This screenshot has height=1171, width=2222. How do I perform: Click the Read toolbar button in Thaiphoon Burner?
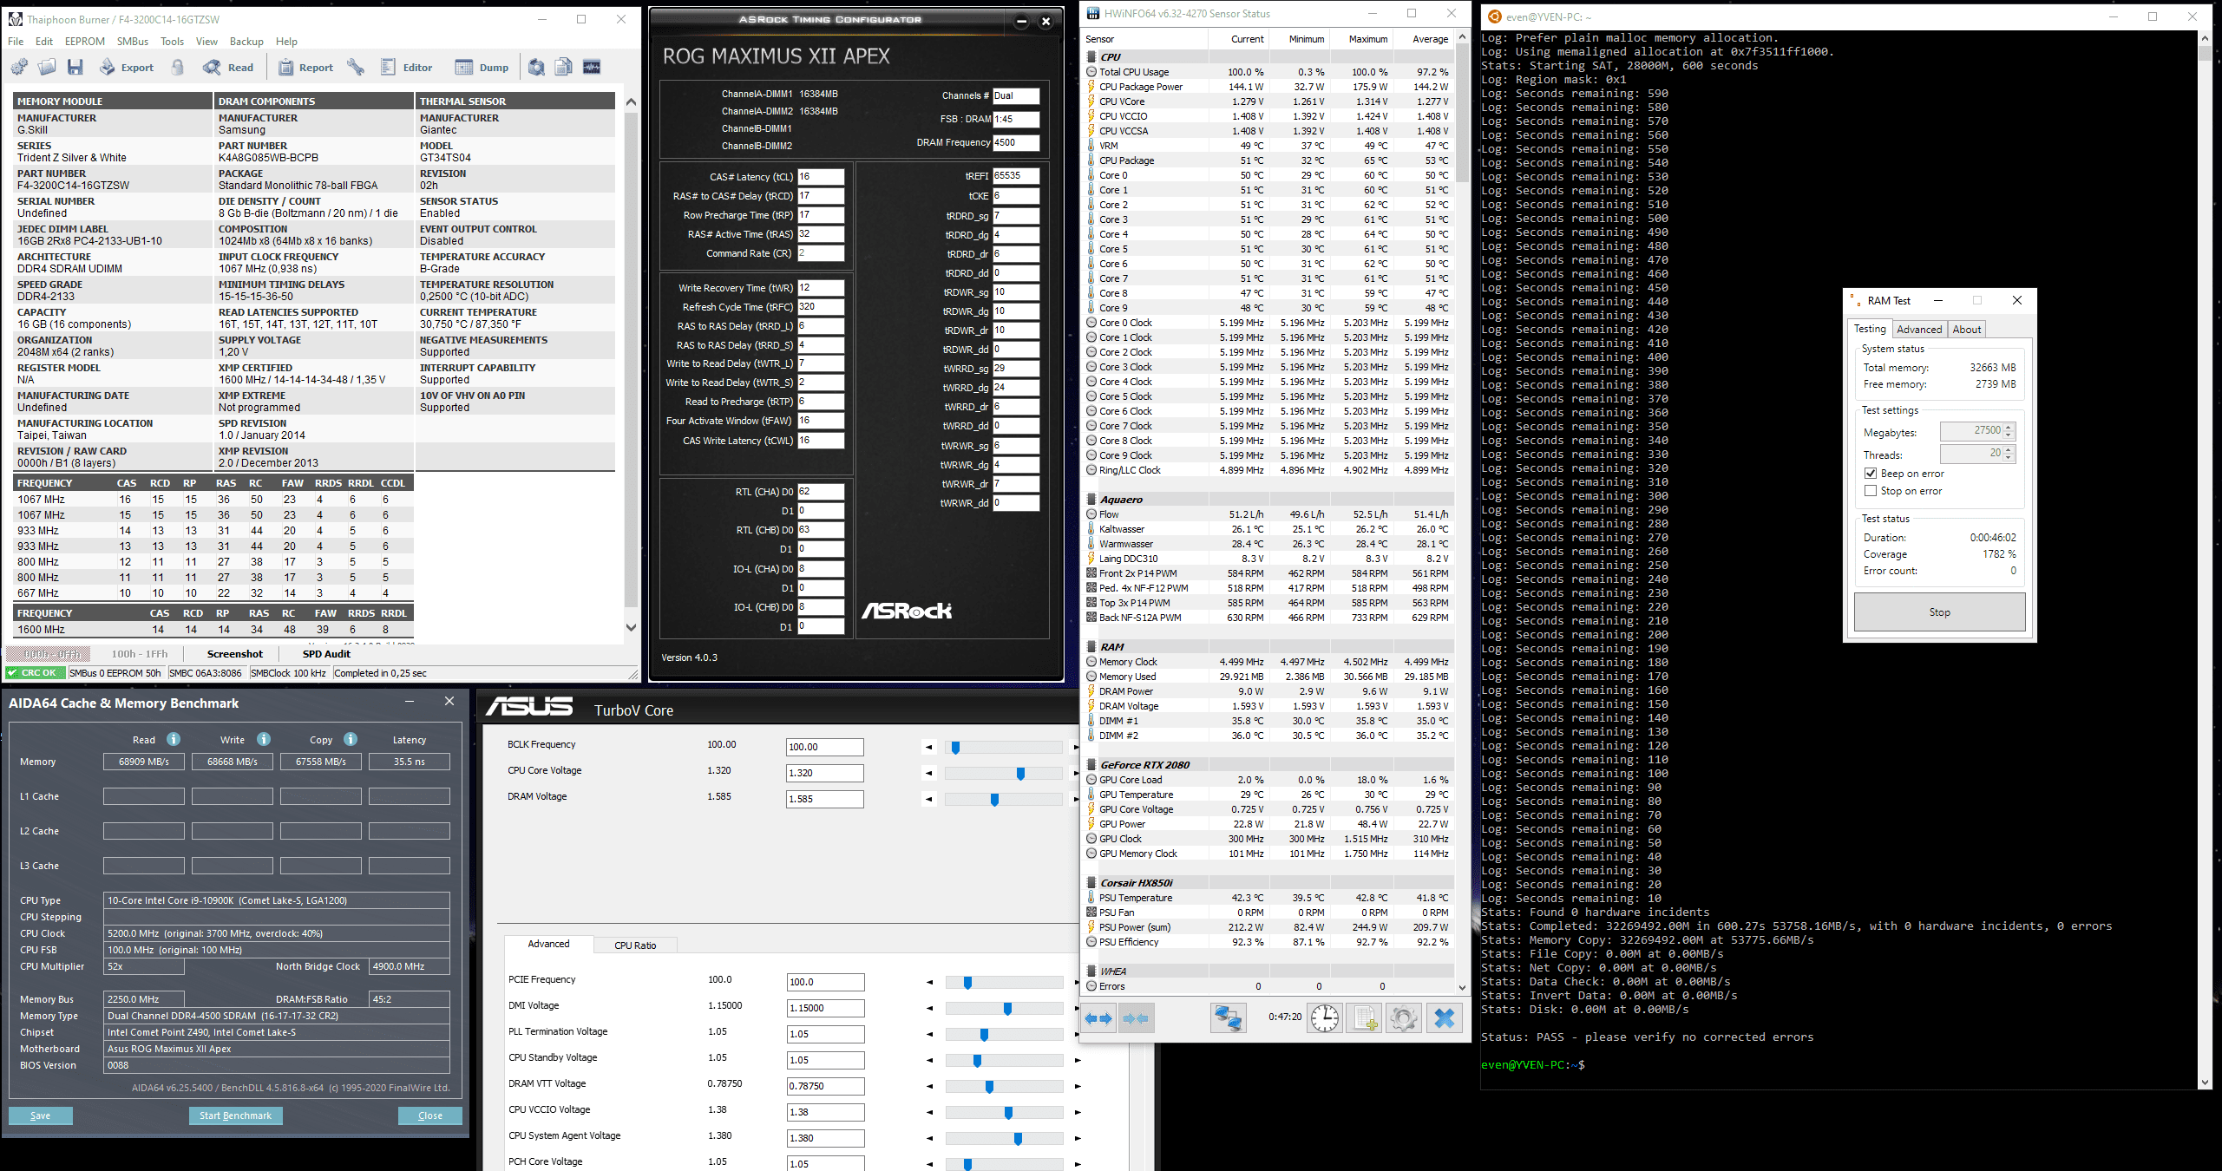228,67
